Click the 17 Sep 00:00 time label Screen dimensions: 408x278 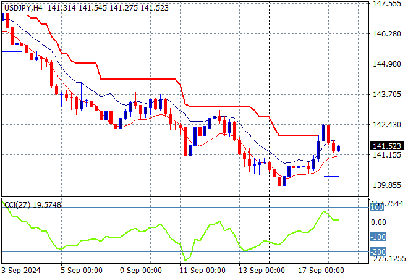click(321, 271)
